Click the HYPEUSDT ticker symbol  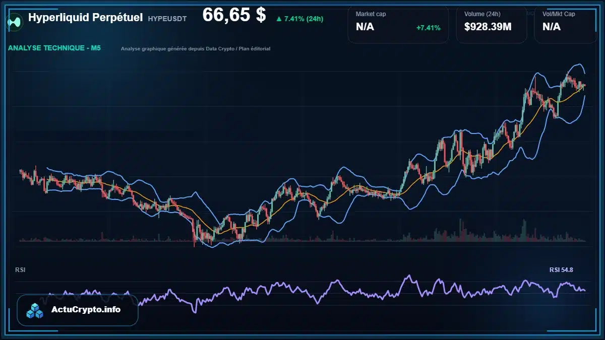tap(167, 19)
